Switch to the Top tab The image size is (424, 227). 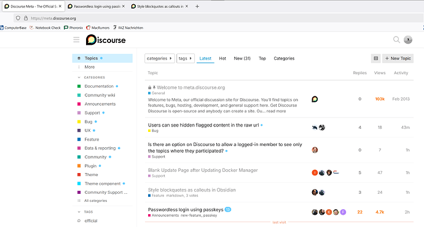(x=262, y=58)
